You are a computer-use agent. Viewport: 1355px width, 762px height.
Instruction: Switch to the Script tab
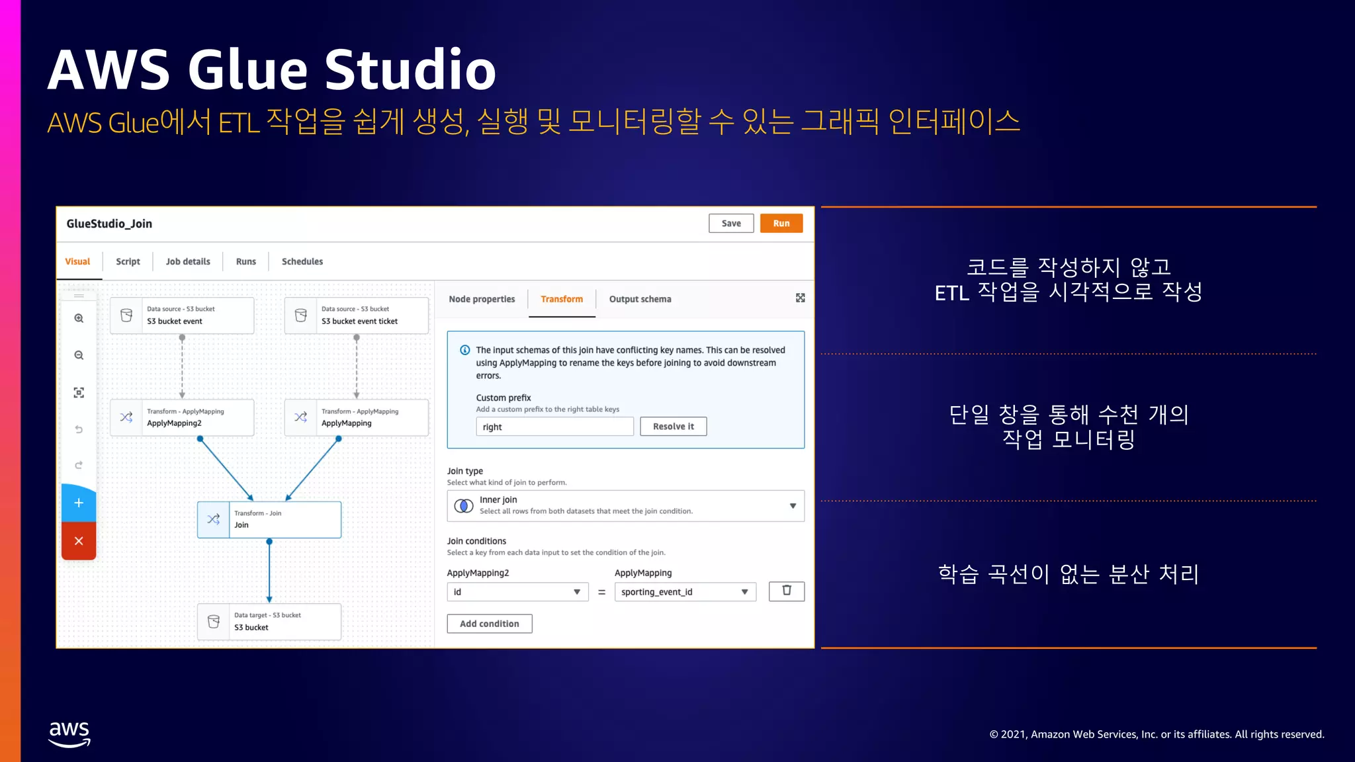[128, 261]
